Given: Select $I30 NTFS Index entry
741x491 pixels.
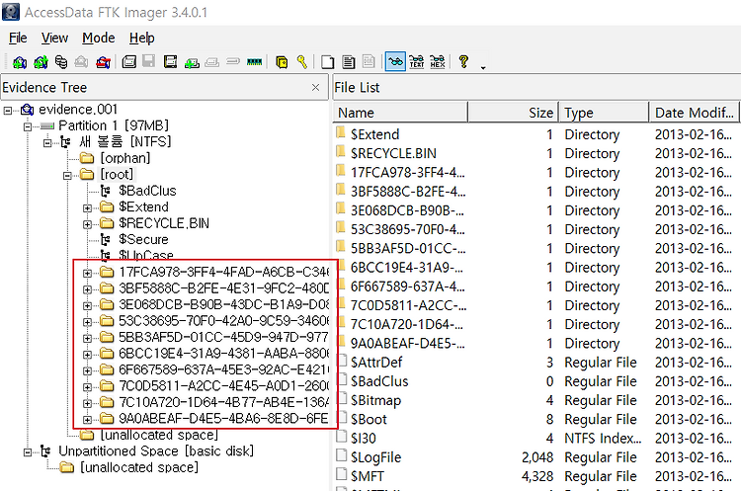Looking at the screenshot, I should click(536, 438).
